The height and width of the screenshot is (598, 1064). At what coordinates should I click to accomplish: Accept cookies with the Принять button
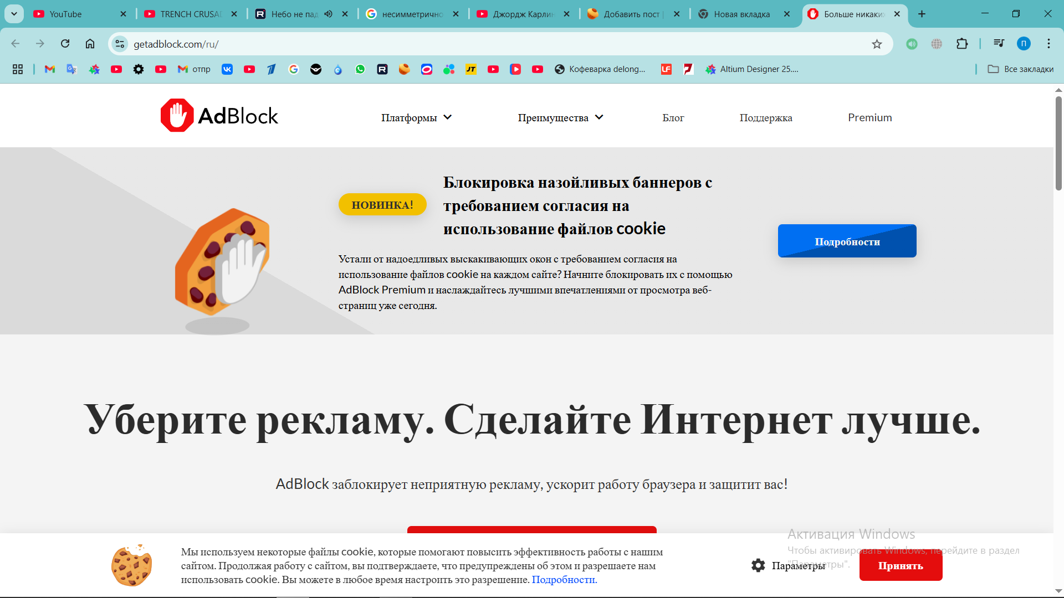901,565
